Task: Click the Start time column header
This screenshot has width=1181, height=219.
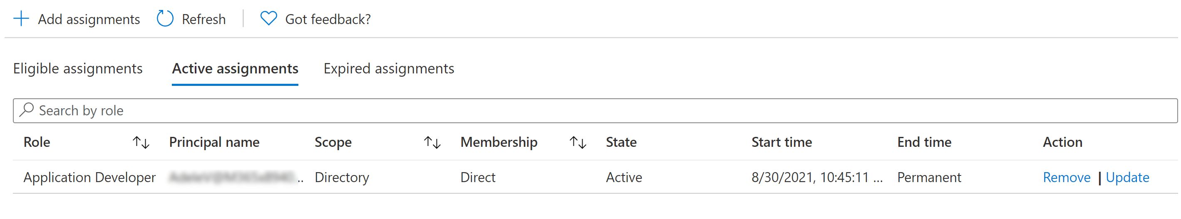Action: point(781,142)
